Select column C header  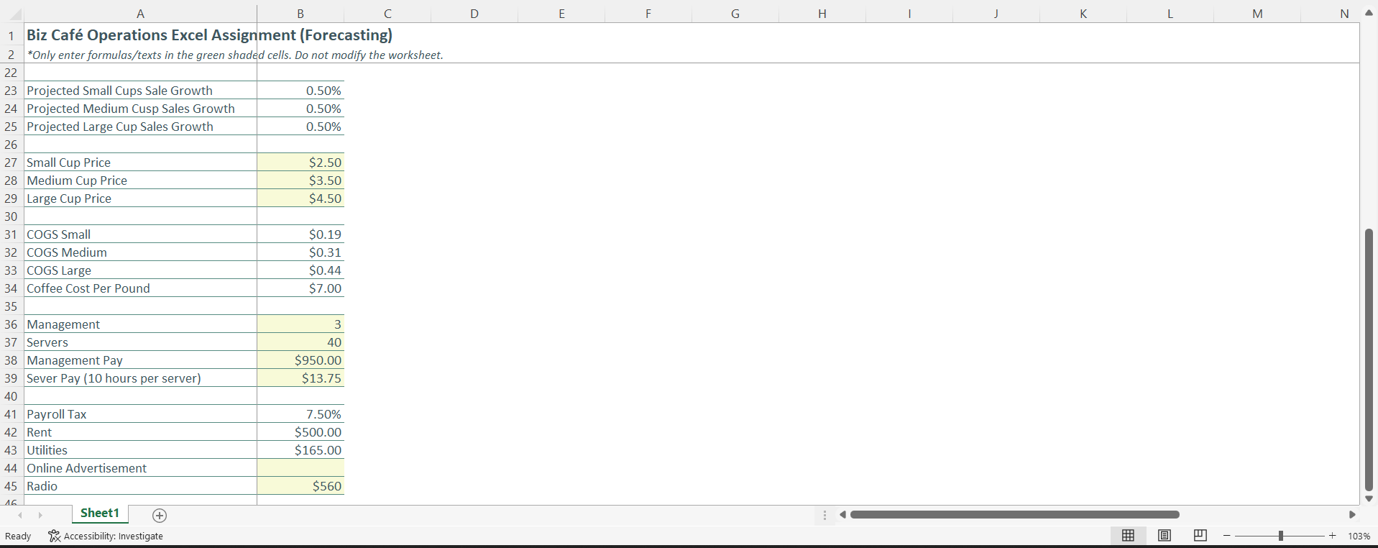pos(387,14)
